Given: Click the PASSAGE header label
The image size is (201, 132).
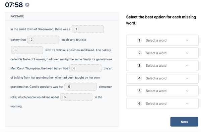Looking at the screenshot, I should pos(17,16).
